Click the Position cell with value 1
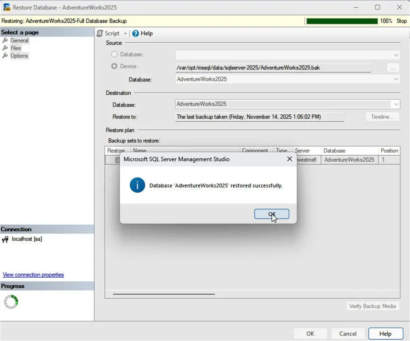410x341 pixels. 389,160
